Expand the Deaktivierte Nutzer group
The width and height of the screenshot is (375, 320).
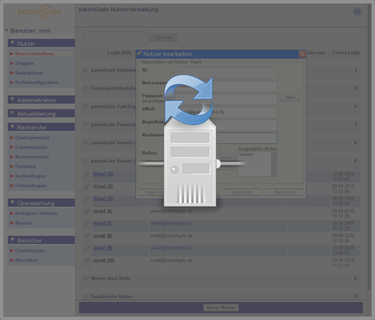pyautogui.click(x=85, y=296)
